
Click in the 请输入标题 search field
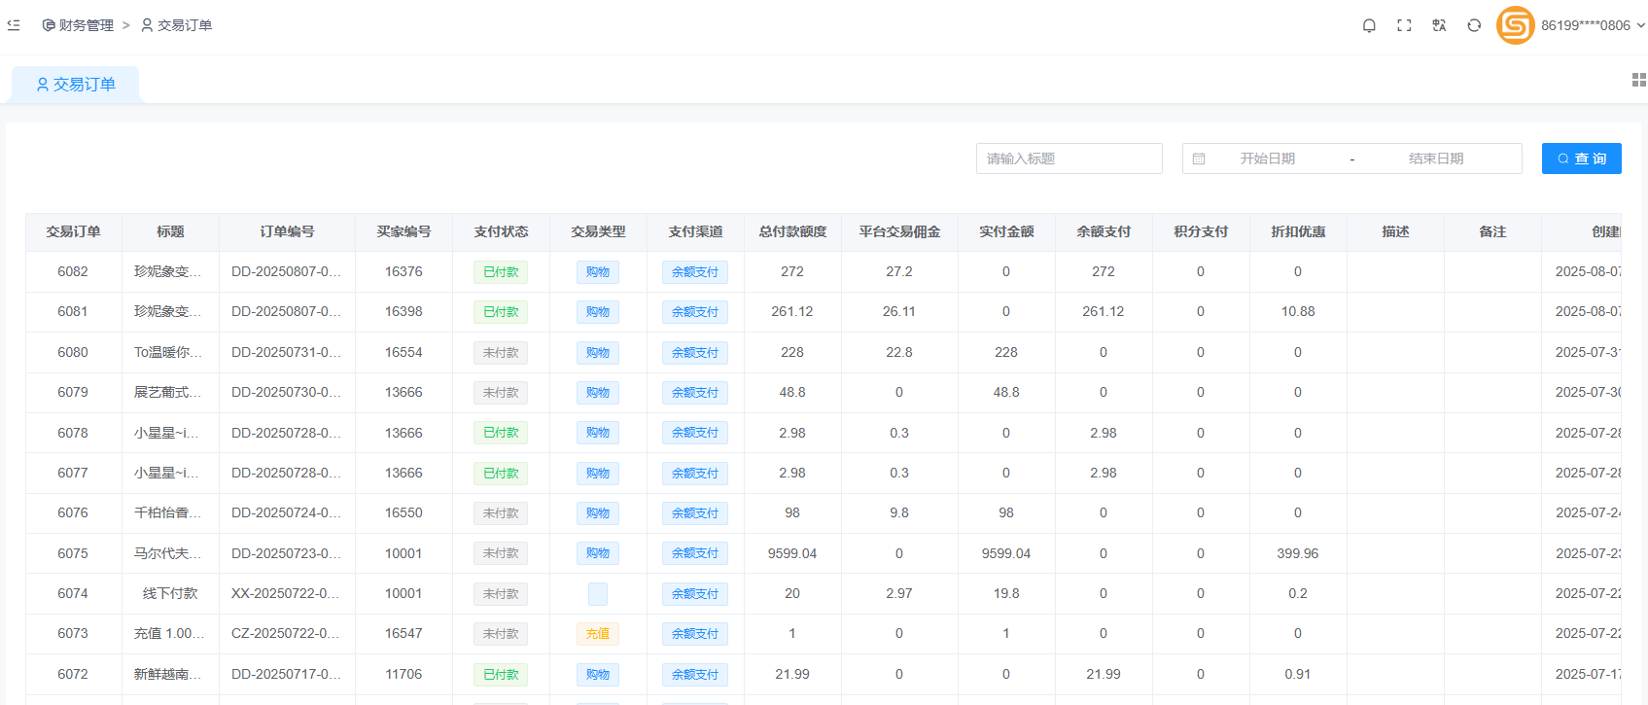coord(1069,159)
